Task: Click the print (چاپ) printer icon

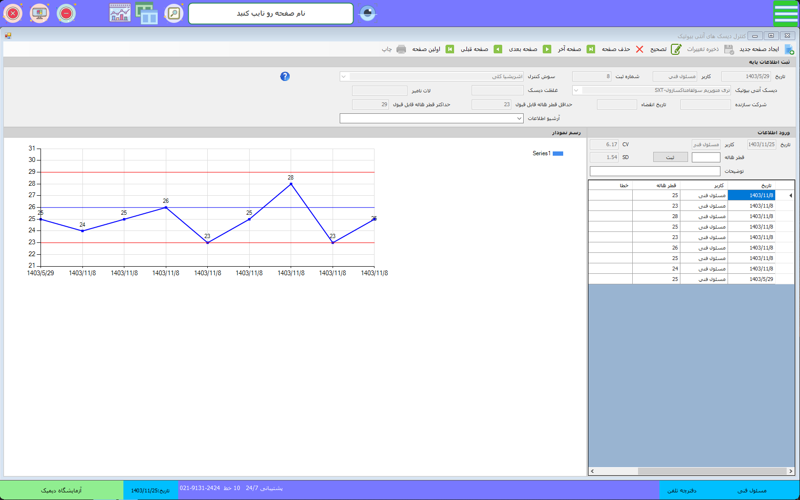Action: 401,50
